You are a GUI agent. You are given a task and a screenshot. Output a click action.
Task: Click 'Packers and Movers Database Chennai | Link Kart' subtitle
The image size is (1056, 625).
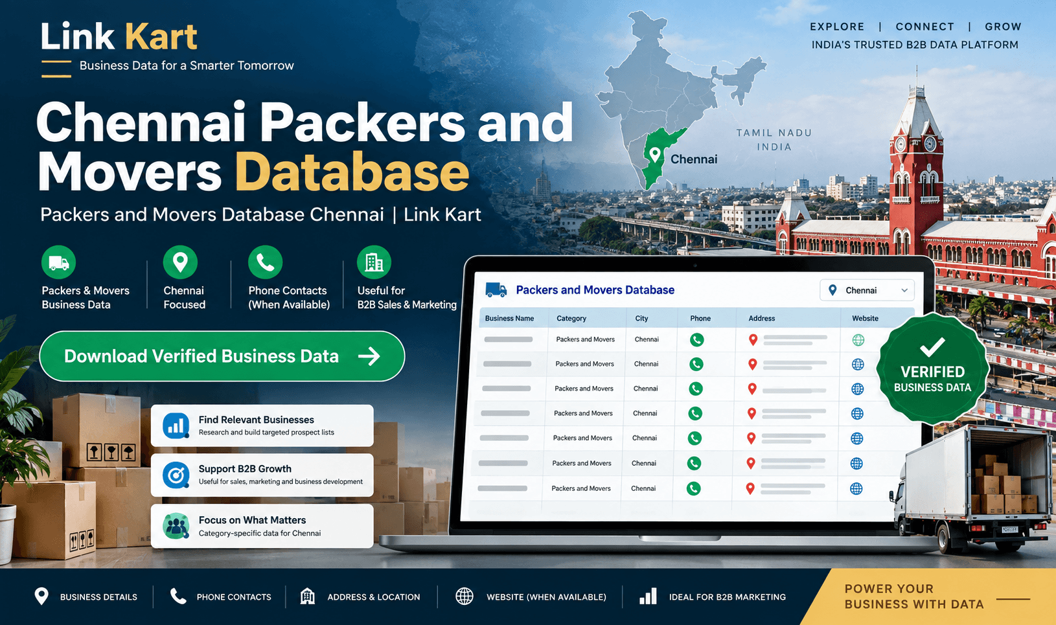pos(260,214)
